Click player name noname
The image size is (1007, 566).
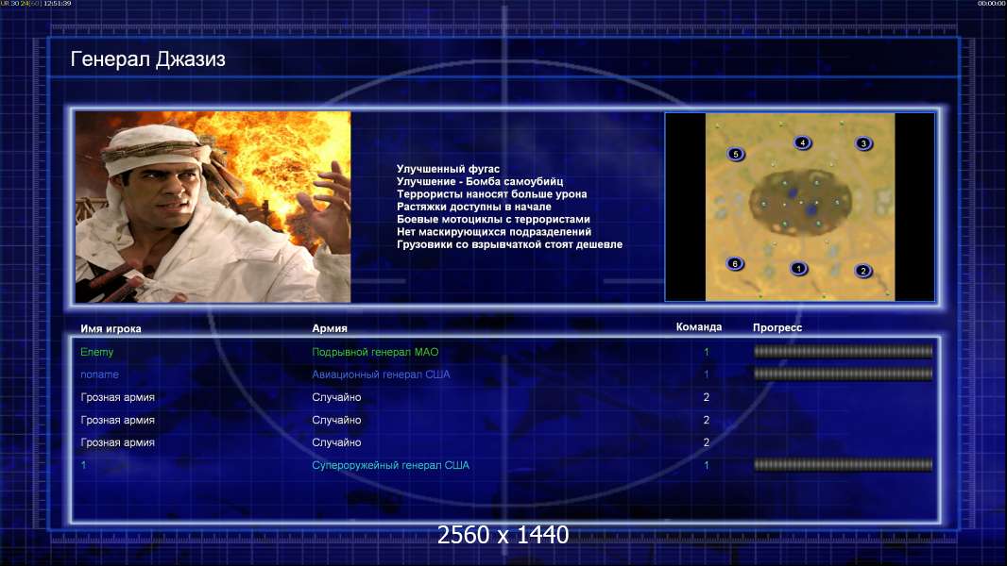coord(99,375)
